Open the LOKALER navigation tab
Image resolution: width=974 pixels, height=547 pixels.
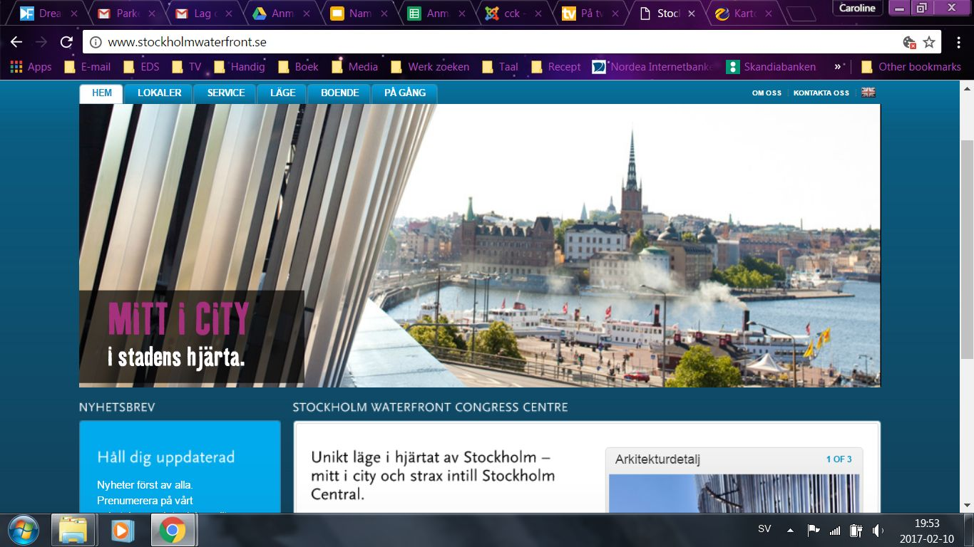[160, 93]
